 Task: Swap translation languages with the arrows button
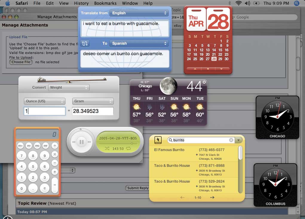pos(85,43)
